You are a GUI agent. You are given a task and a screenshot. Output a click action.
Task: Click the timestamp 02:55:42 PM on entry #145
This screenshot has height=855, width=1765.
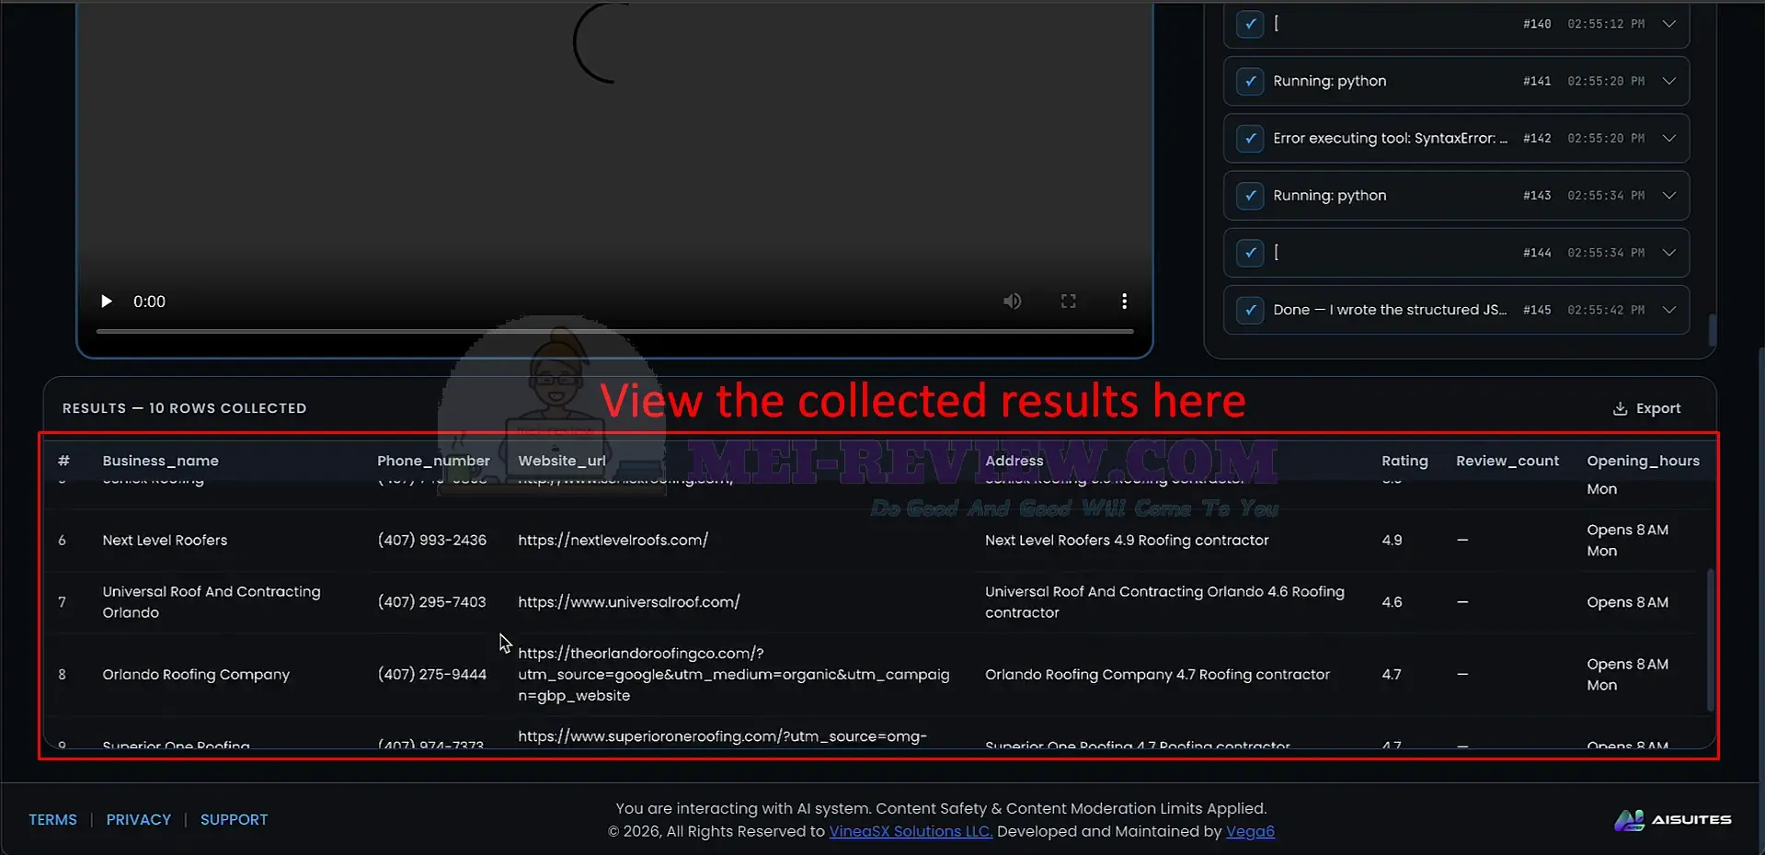[x=1606, y=310]
